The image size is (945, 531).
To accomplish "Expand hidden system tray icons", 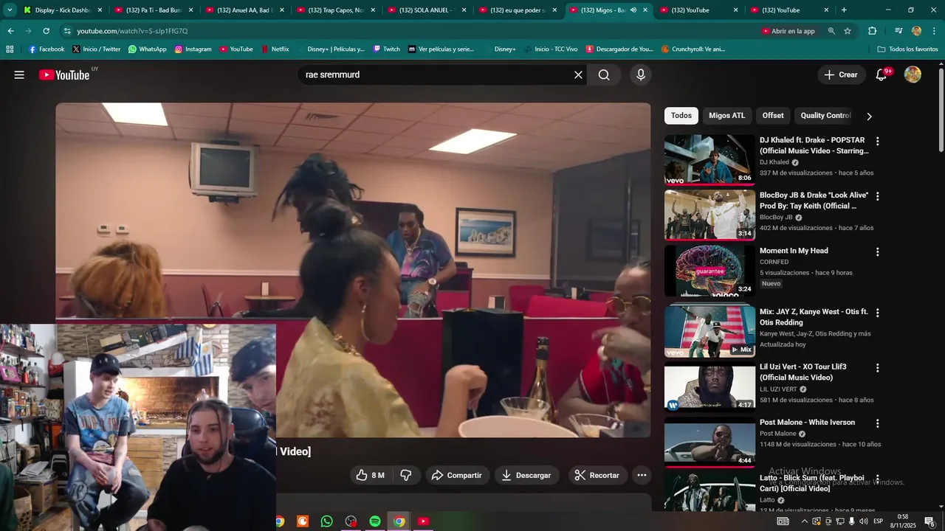I will [804, 521].
